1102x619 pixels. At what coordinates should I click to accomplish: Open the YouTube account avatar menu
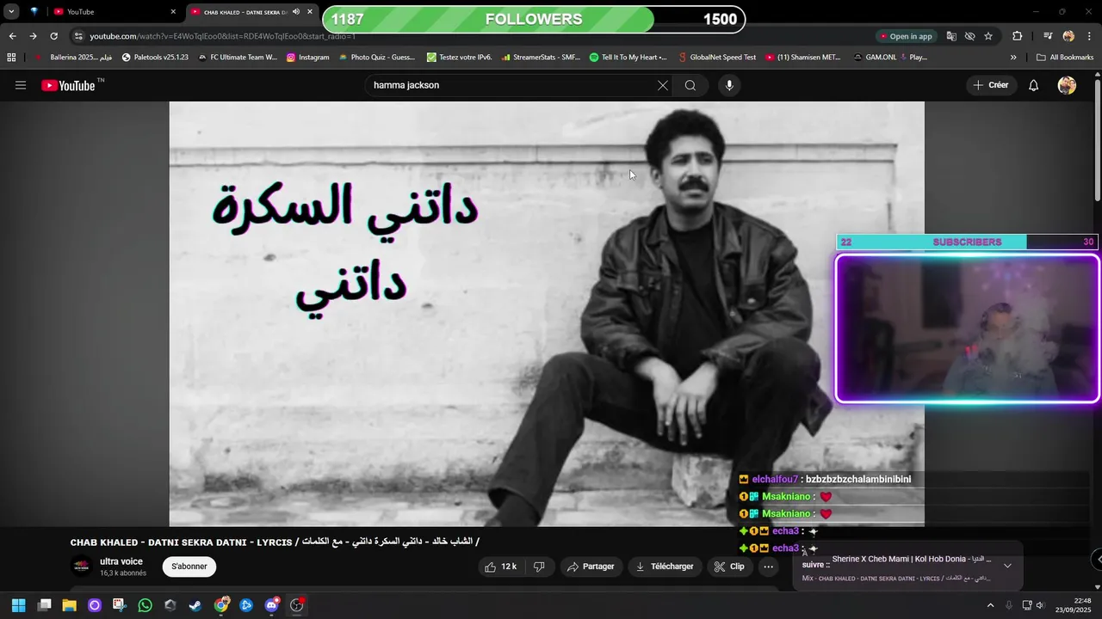click(1067, 85)
